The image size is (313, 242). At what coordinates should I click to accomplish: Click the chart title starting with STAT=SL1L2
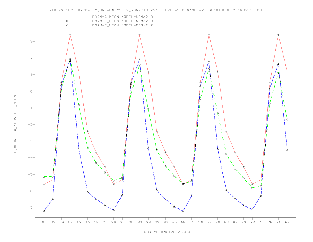[155, 10]
